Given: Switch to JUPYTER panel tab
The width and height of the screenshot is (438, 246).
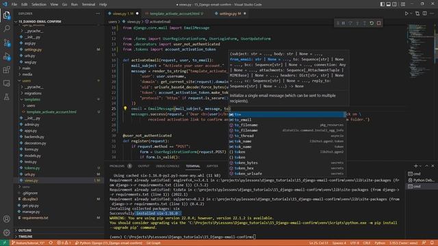Looking at the screenshot, I should point(212,166).
